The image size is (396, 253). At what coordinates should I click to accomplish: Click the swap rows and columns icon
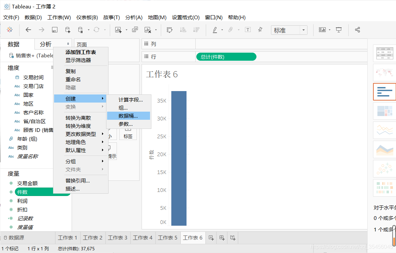pos(170,30)
